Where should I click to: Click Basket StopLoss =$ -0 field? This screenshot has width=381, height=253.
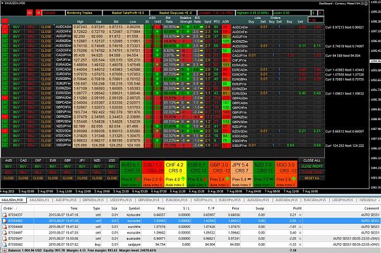(x=174, y=13)
